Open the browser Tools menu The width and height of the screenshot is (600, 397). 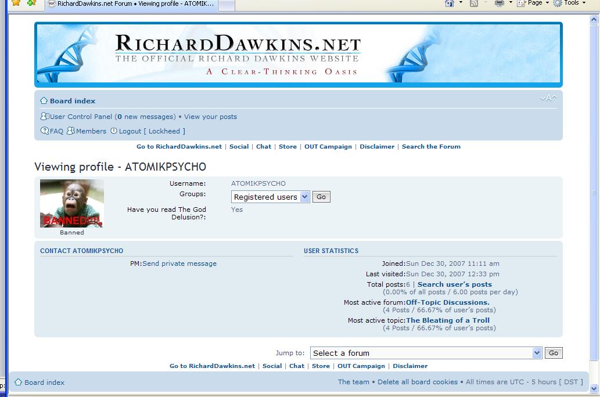(567, 3)
